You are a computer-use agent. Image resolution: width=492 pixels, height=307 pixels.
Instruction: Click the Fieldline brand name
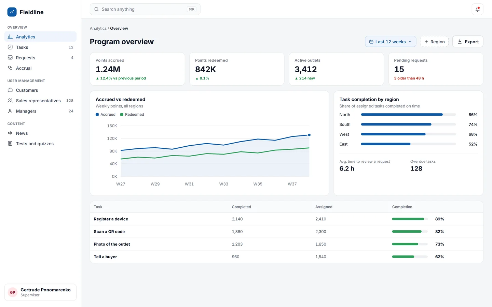(x=31, y=12)
